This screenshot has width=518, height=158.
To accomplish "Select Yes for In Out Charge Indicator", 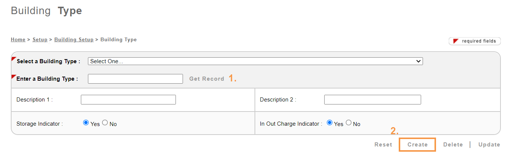I will (329, 123).
